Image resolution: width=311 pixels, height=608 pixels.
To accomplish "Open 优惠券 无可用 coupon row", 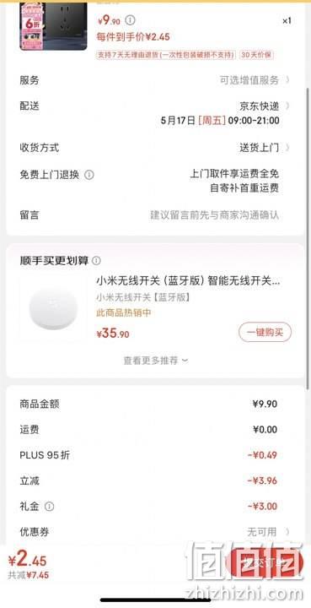I will pyautogui.click(x=155, y=532).
